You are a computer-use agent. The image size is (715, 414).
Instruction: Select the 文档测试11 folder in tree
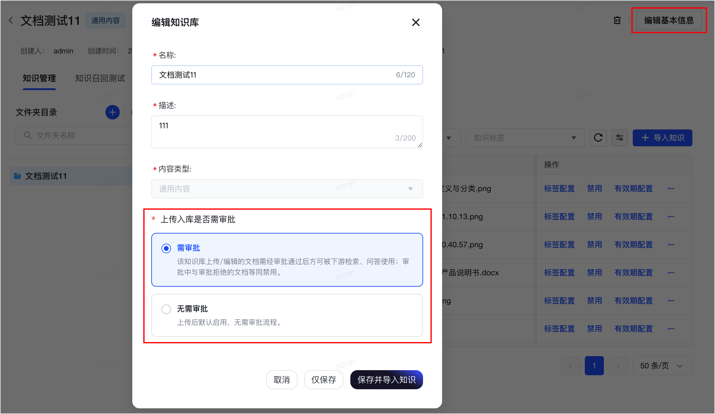pyautogui.click(x=71, y=176)
